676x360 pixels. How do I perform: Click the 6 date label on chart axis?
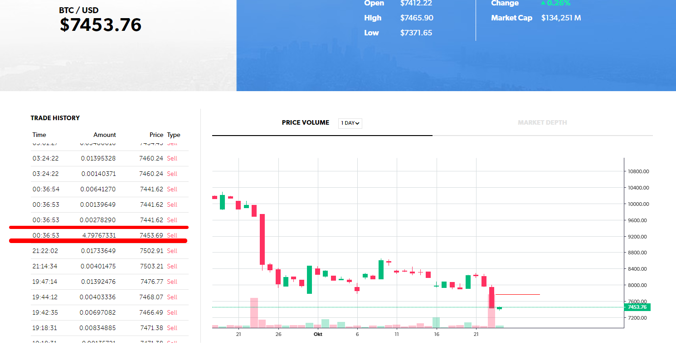[357, 334]
